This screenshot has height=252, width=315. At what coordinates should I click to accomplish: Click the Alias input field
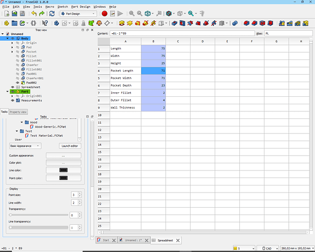click(x=288, y=34)
